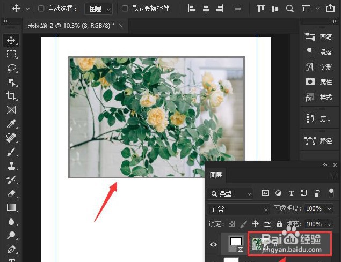
Task: Click the 100% opacity value field
Action: pyautogui.click(x=314, y=209)
